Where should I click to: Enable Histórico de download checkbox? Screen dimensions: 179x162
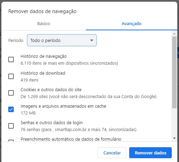click(x=11, y=76)
